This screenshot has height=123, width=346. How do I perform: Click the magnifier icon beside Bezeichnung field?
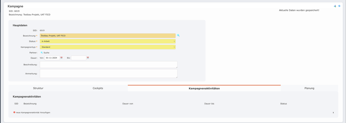pos(178,35)
